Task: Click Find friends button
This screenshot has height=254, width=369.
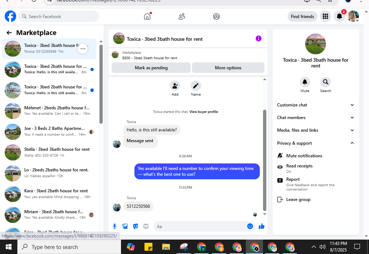Action: point(302,17)
